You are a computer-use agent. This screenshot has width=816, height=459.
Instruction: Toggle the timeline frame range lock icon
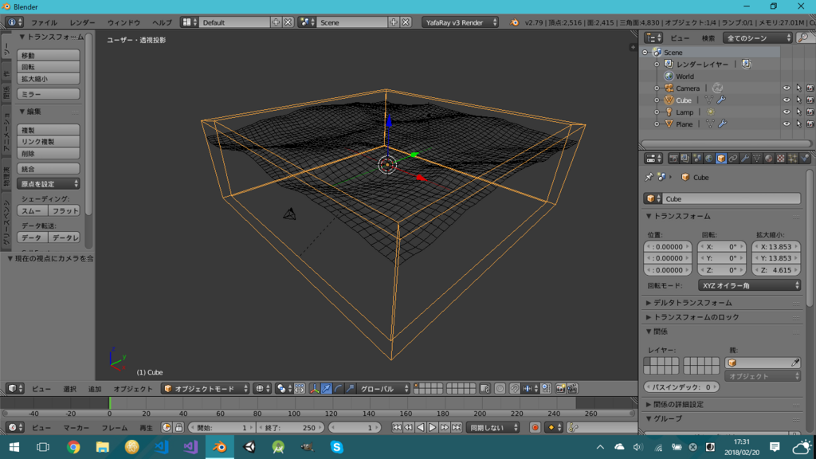point(178,428)
